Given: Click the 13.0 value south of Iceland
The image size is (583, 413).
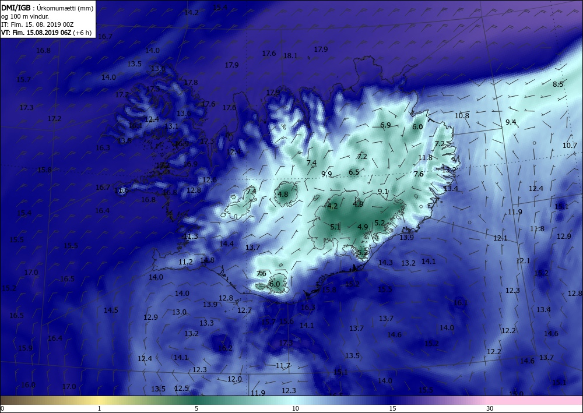Looking at the screenshot, I should click(x=179, y=312).
